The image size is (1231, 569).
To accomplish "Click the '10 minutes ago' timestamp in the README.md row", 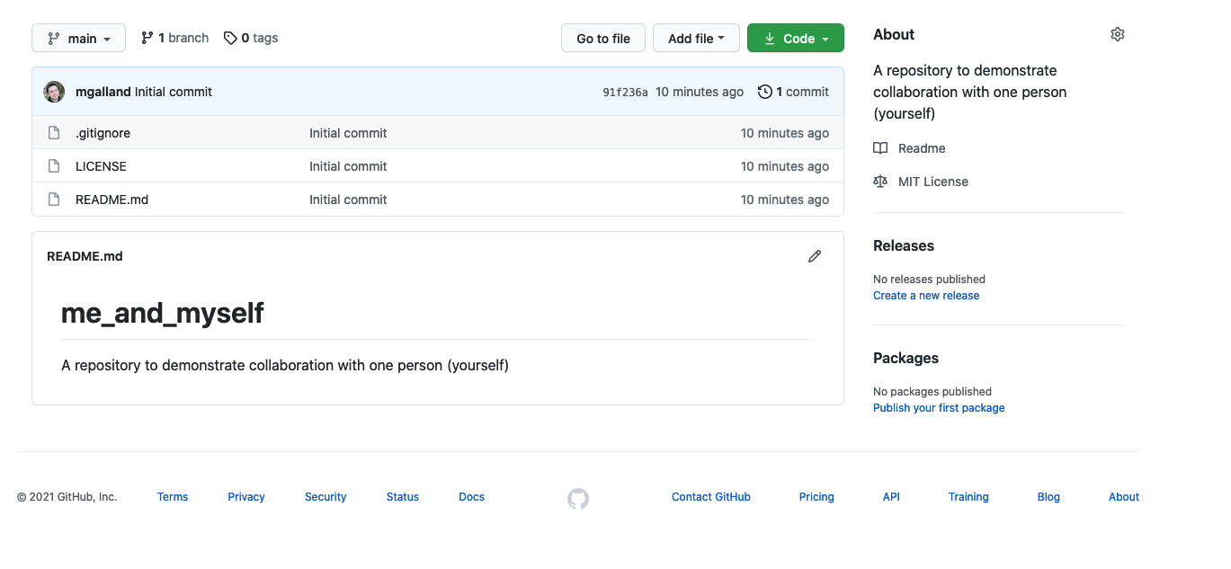I will pos(785,200).
